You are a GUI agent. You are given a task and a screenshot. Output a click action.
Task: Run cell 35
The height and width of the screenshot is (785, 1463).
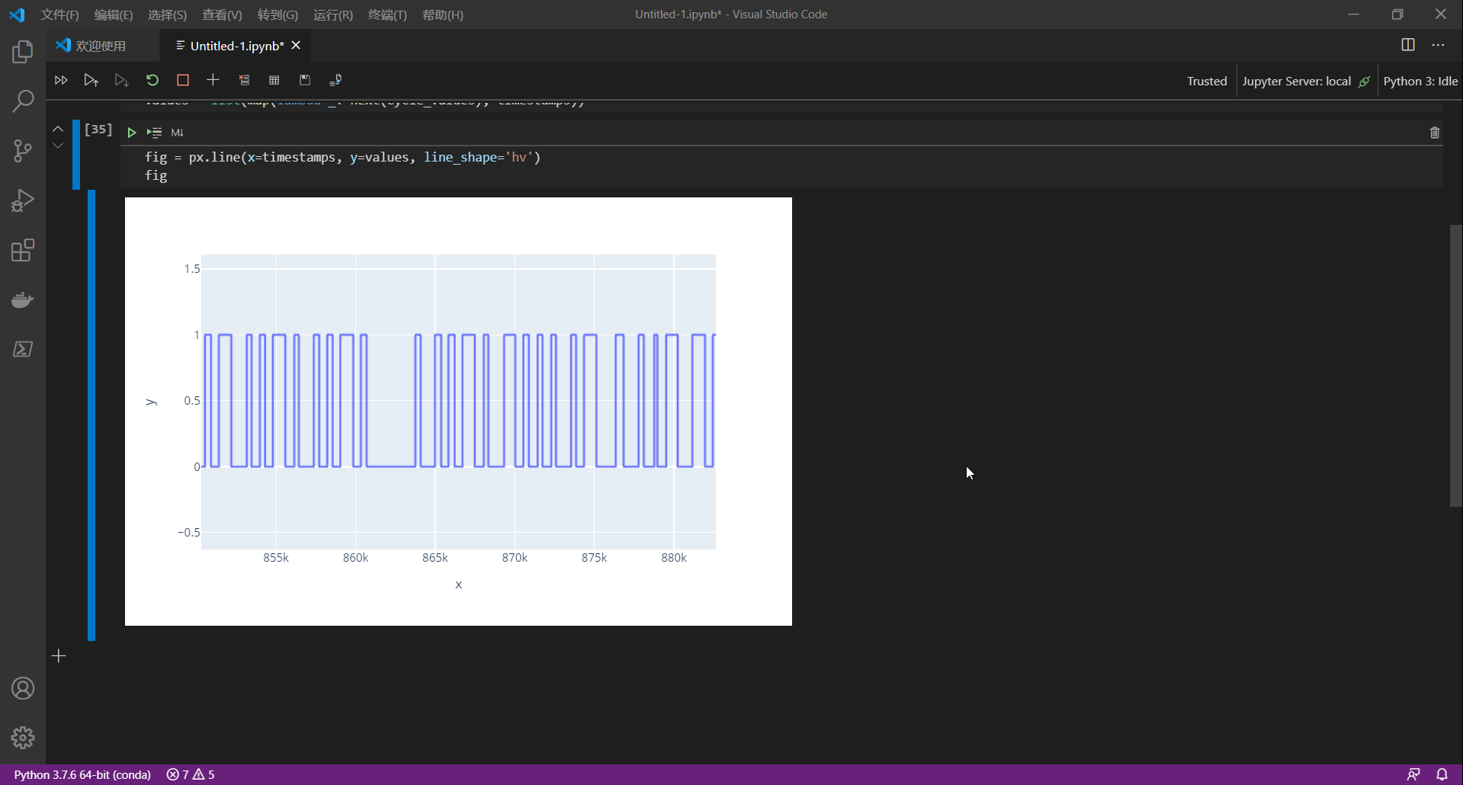pyautogui.click(x=131, y=132)
